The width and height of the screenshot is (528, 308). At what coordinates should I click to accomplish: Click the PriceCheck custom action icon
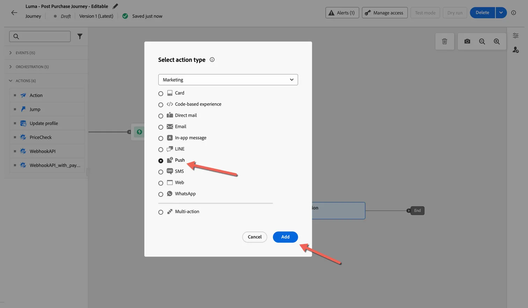pos(23,137)
